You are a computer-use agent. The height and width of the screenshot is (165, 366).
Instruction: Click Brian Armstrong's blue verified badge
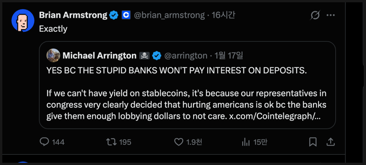[114, 15]
